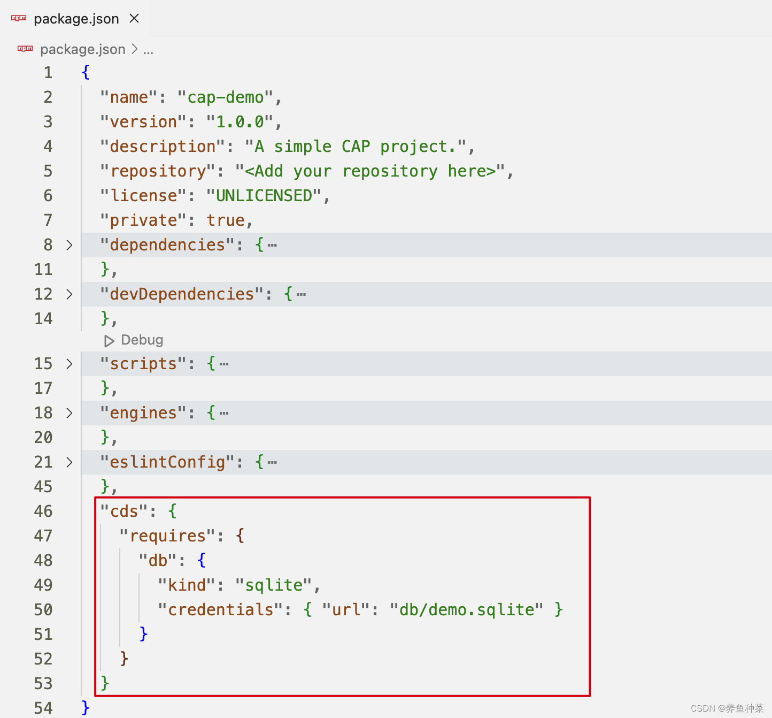Click the "credentials" key
This screenshot has width=772, height=718.
[x=221, y=610]
